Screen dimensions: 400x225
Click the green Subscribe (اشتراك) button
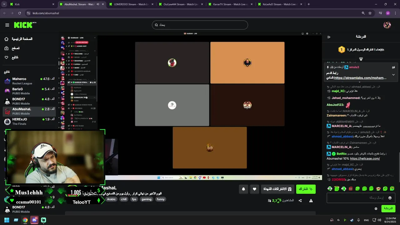pos(306,189)
